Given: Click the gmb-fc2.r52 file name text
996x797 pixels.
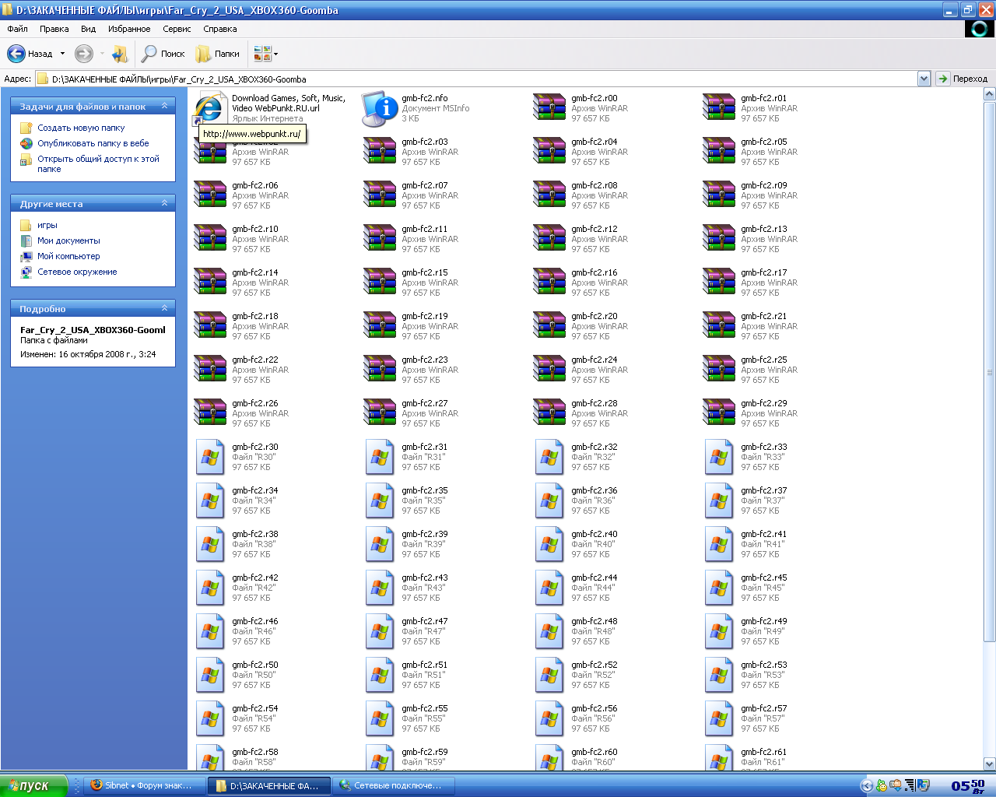Looking at the screenshot, I should click(594, 665).
